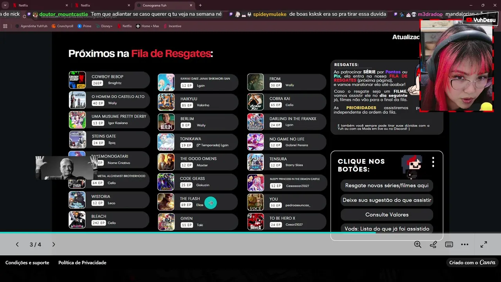Screen dimensions: 501x282
Task: Click The Good Omens poster thumbnail
Action: [x=166, y=162]
